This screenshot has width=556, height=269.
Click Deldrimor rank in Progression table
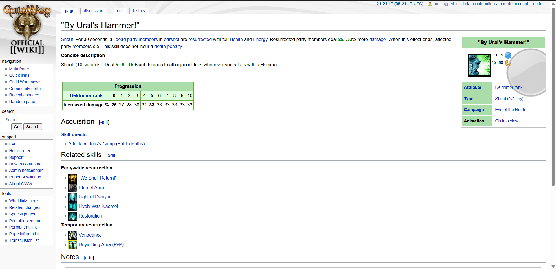86,95
